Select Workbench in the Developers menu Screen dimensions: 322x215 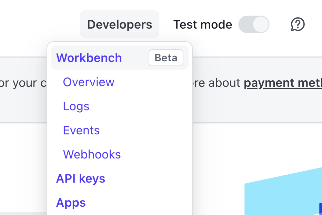pyautogui.click(x=89, y=58)
